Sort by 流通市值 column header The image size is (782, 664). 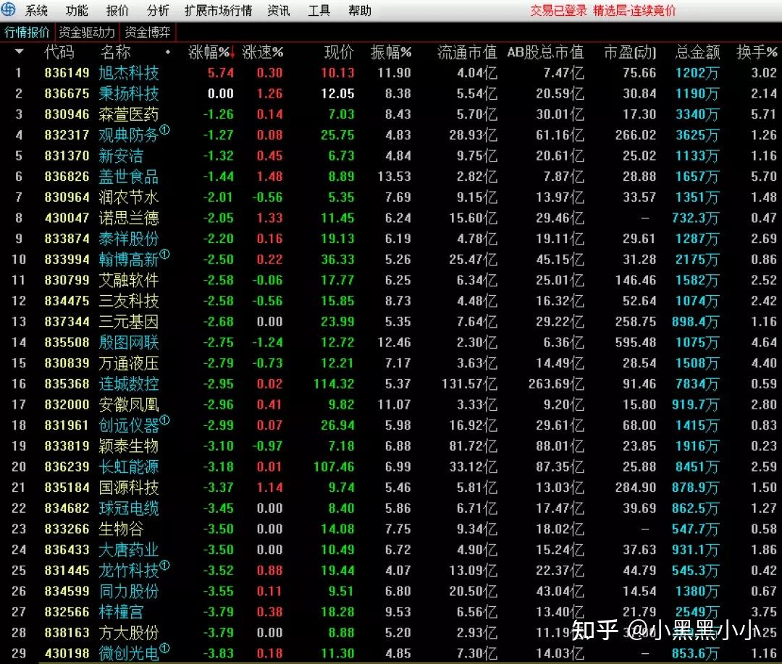(467, 52)
